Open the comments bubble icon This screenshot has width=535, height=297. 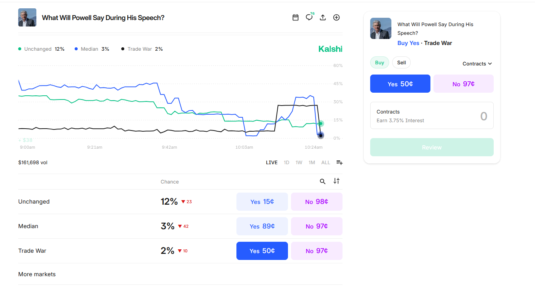click(x=309, y=17)
